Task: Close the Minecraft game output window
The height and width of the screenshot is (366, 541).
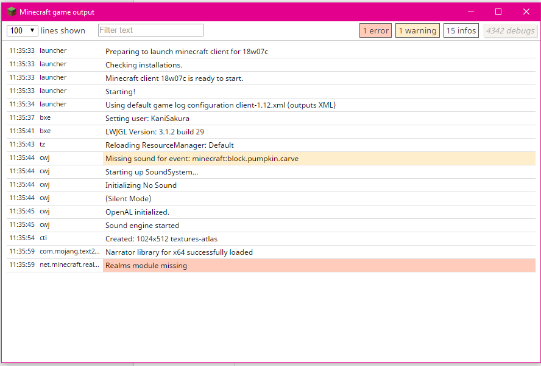Action: 526,12
